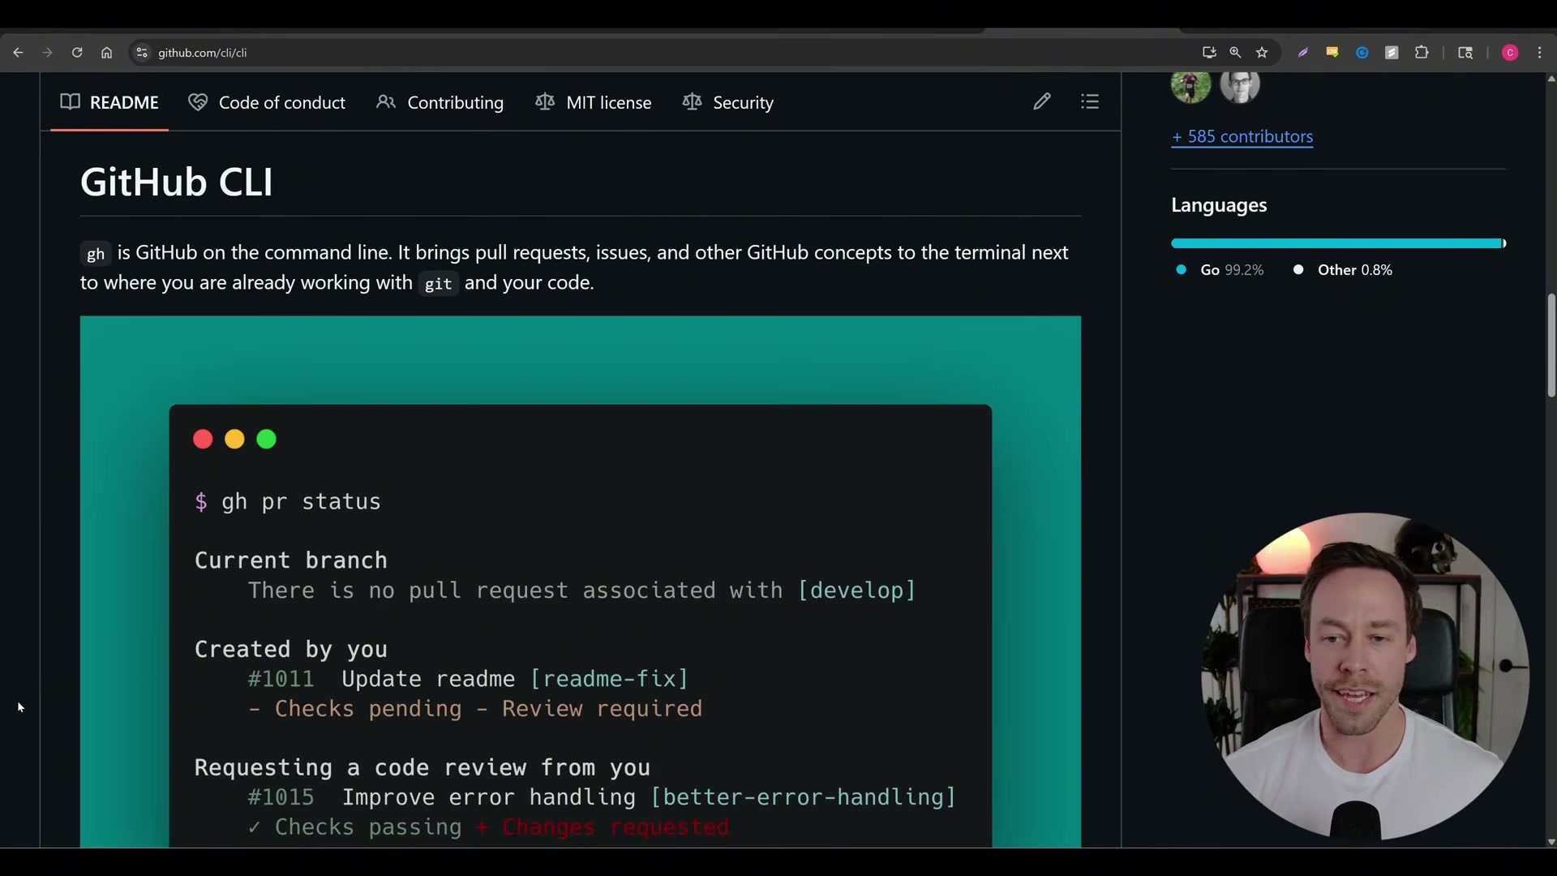Click the heart icon beside Code of conduct
This screenshot has width=1557, height=876.
(198, 102)
